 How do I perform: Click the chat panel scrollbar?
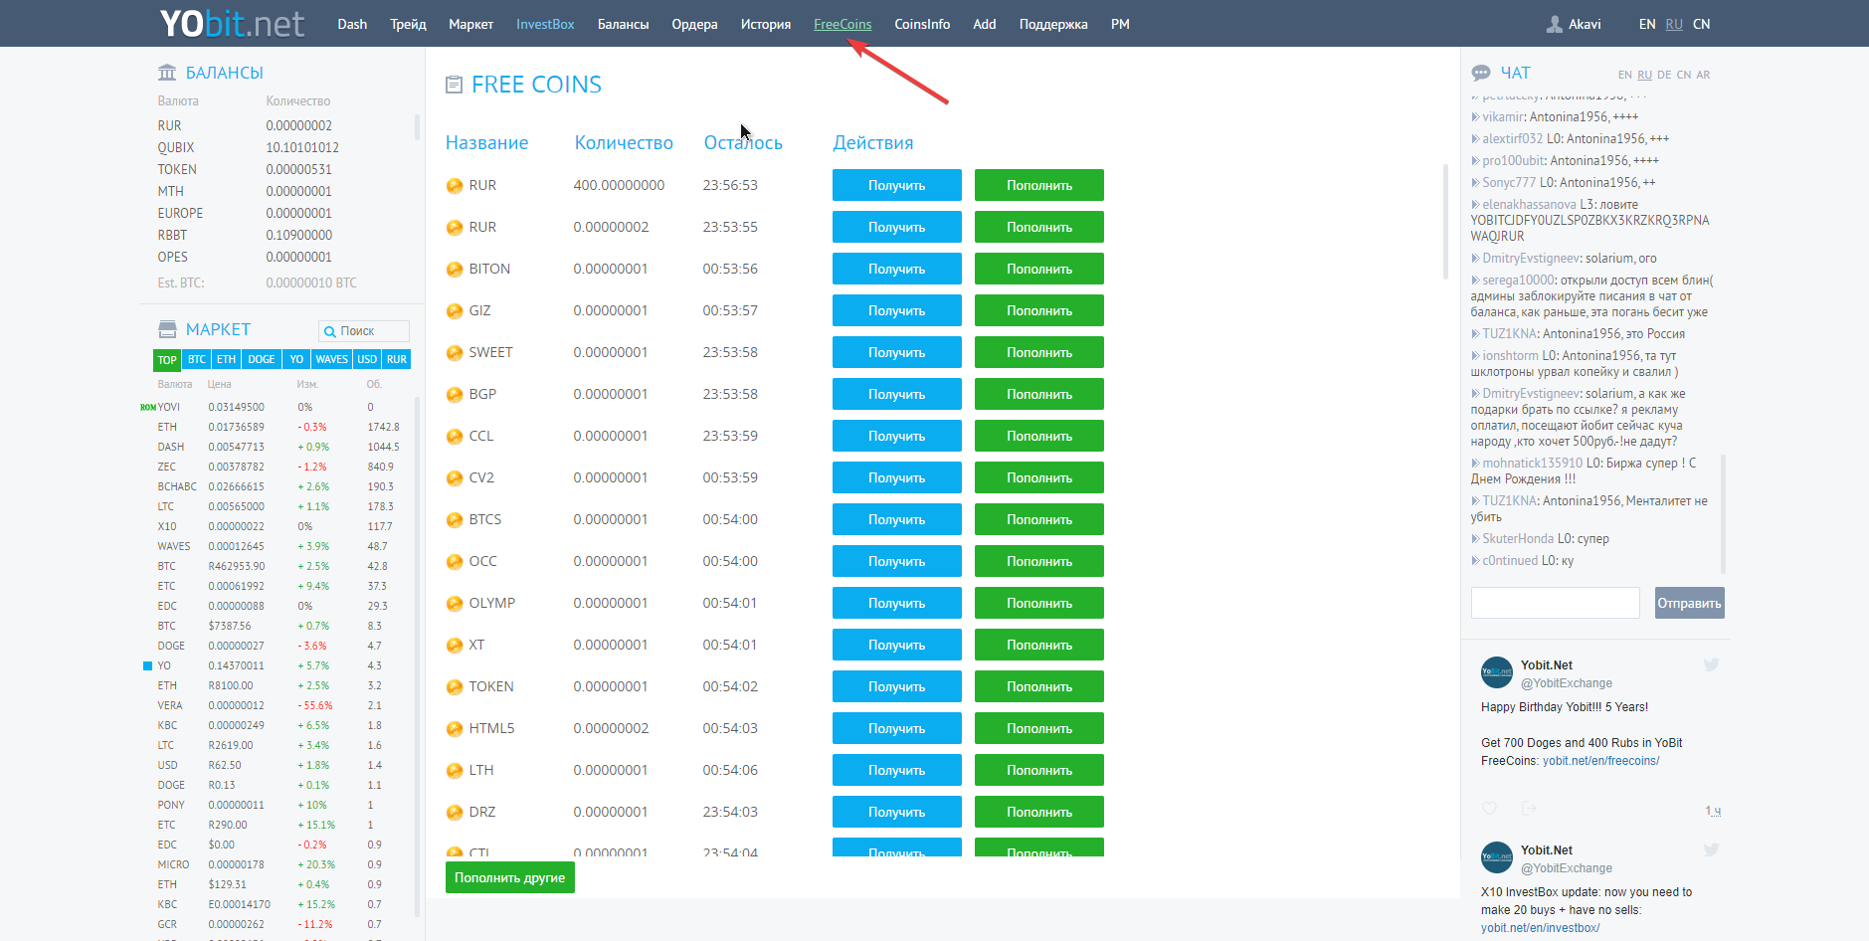1723,514
